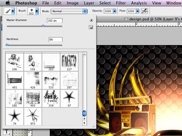Click the brush list scroll down arrow
Viewport: 182px width, 136px height.
84,123
